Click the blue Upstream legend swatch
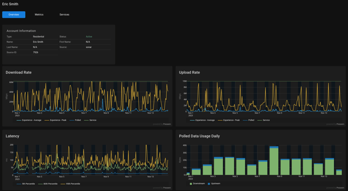Screen dimensions: 348x191 [209, 184]
